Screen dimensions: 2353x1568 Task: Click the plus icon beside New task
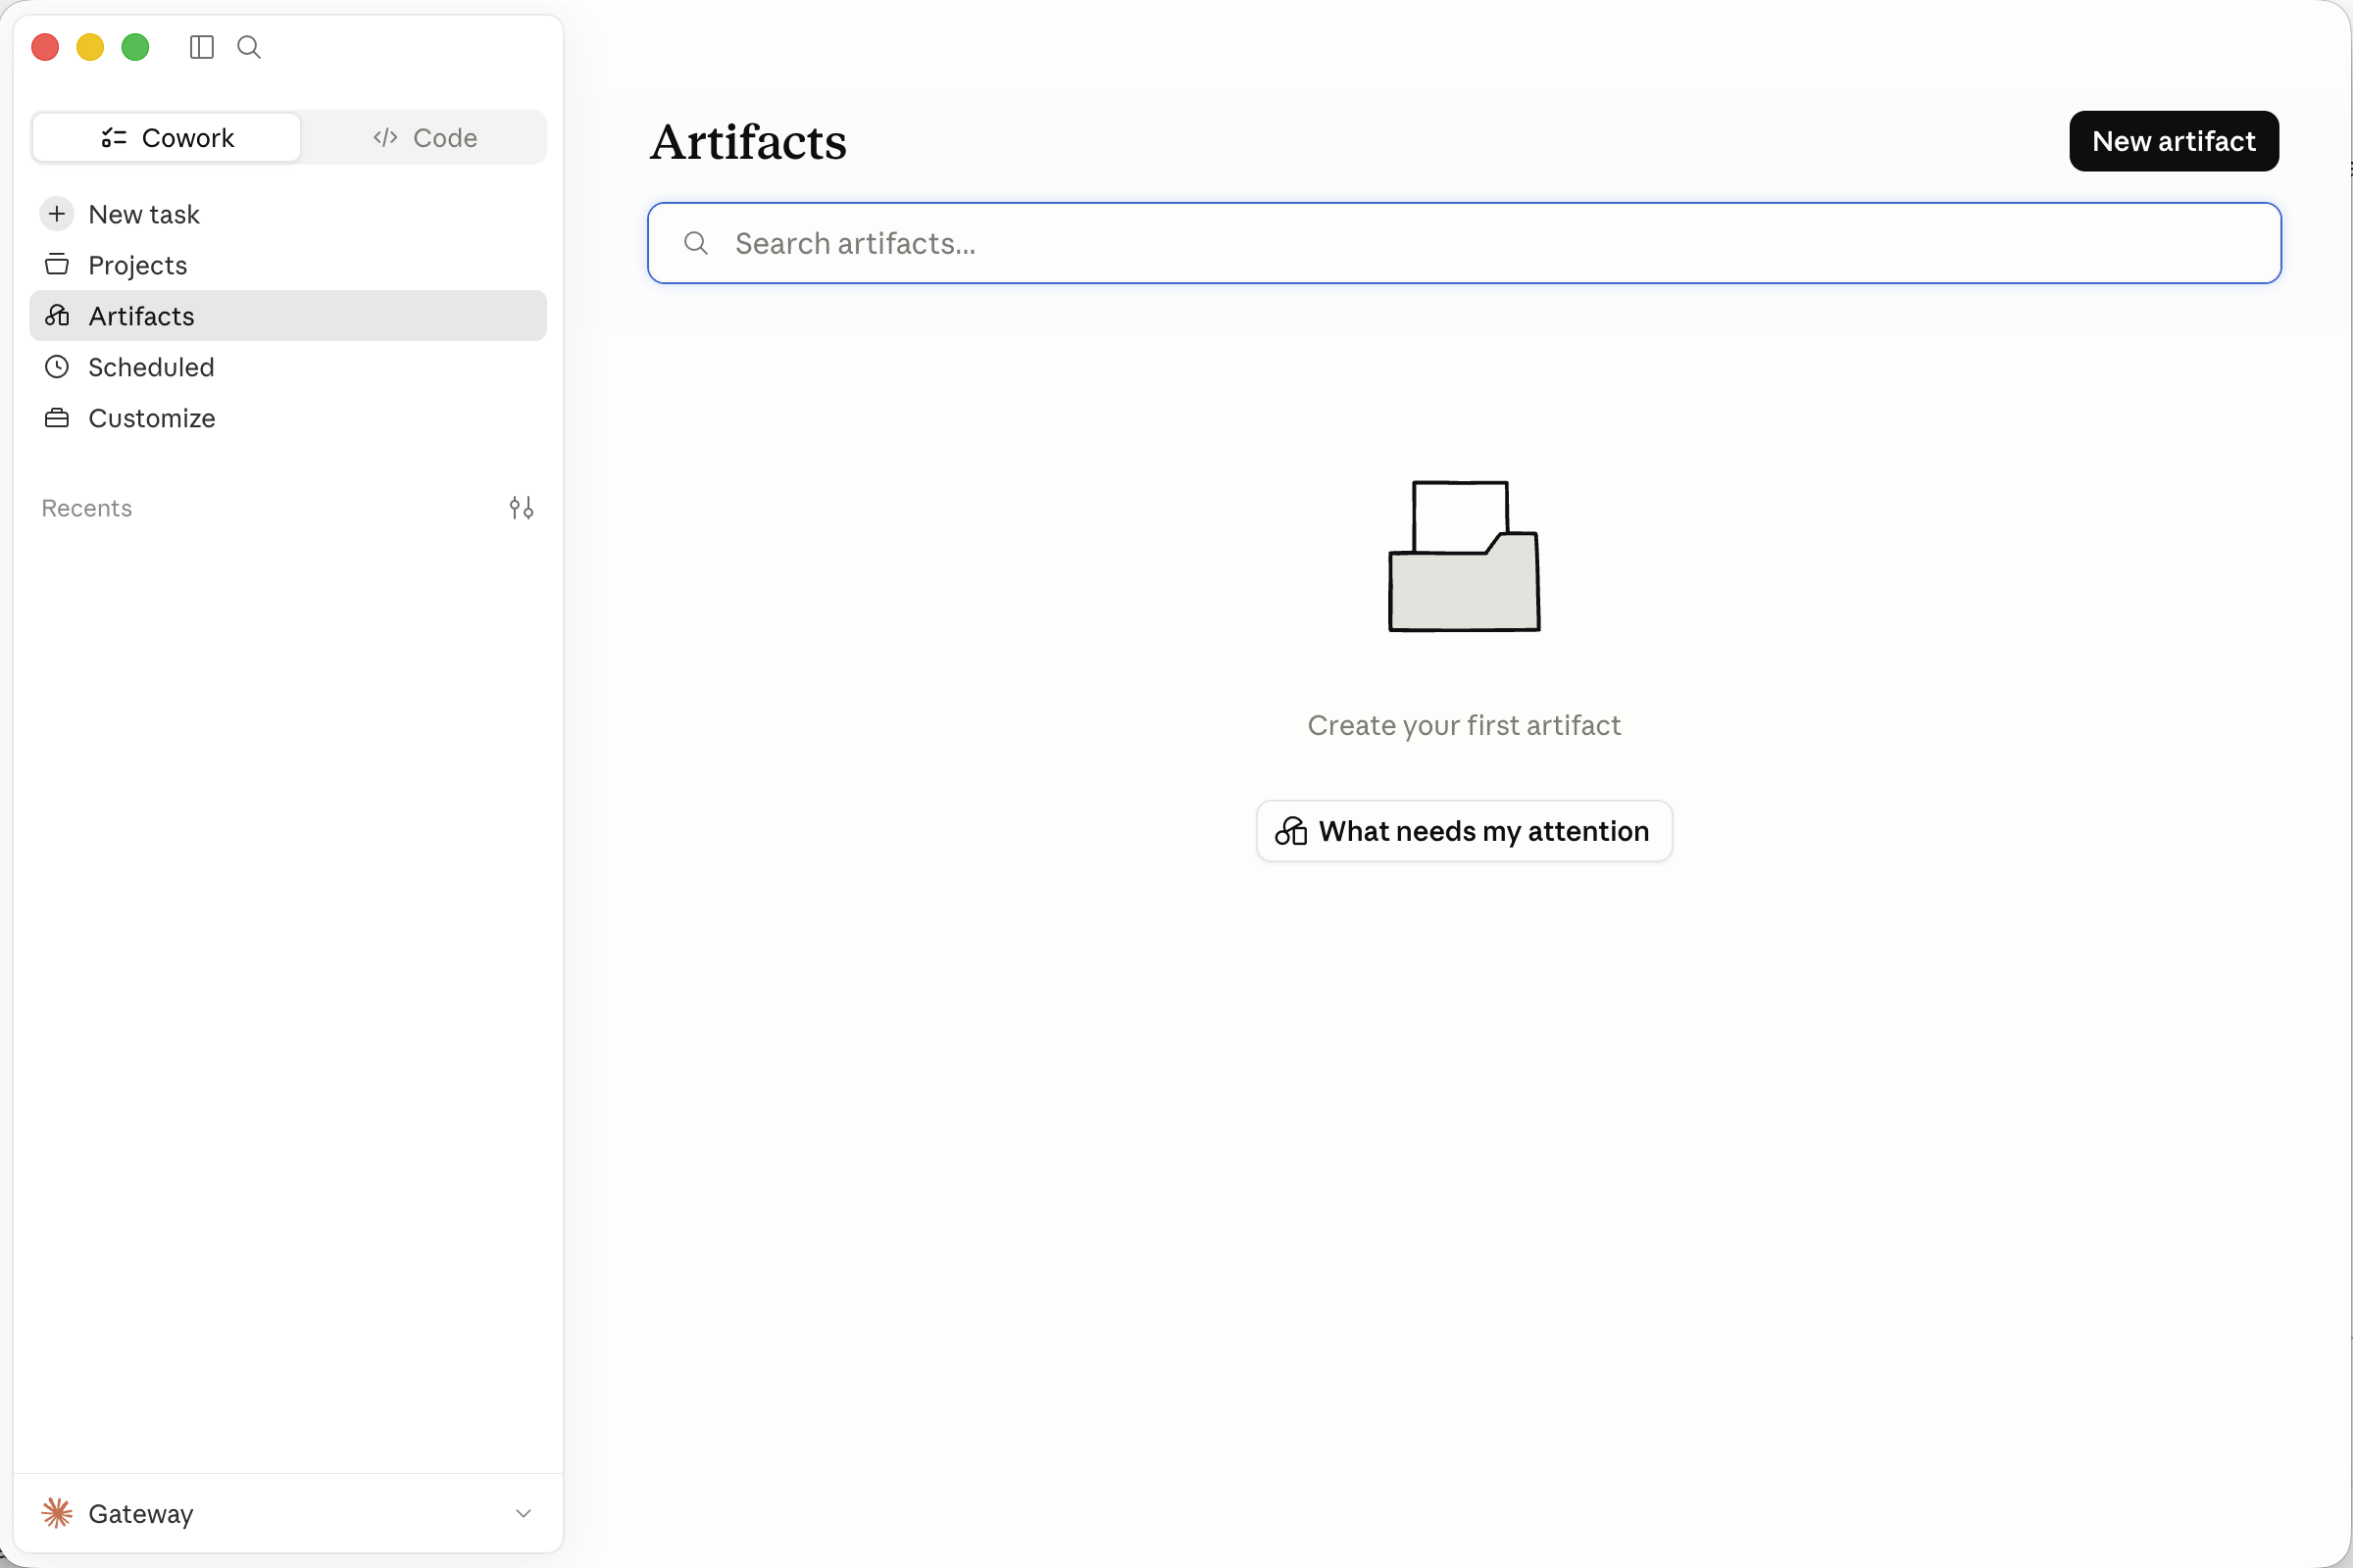[57, 214]
